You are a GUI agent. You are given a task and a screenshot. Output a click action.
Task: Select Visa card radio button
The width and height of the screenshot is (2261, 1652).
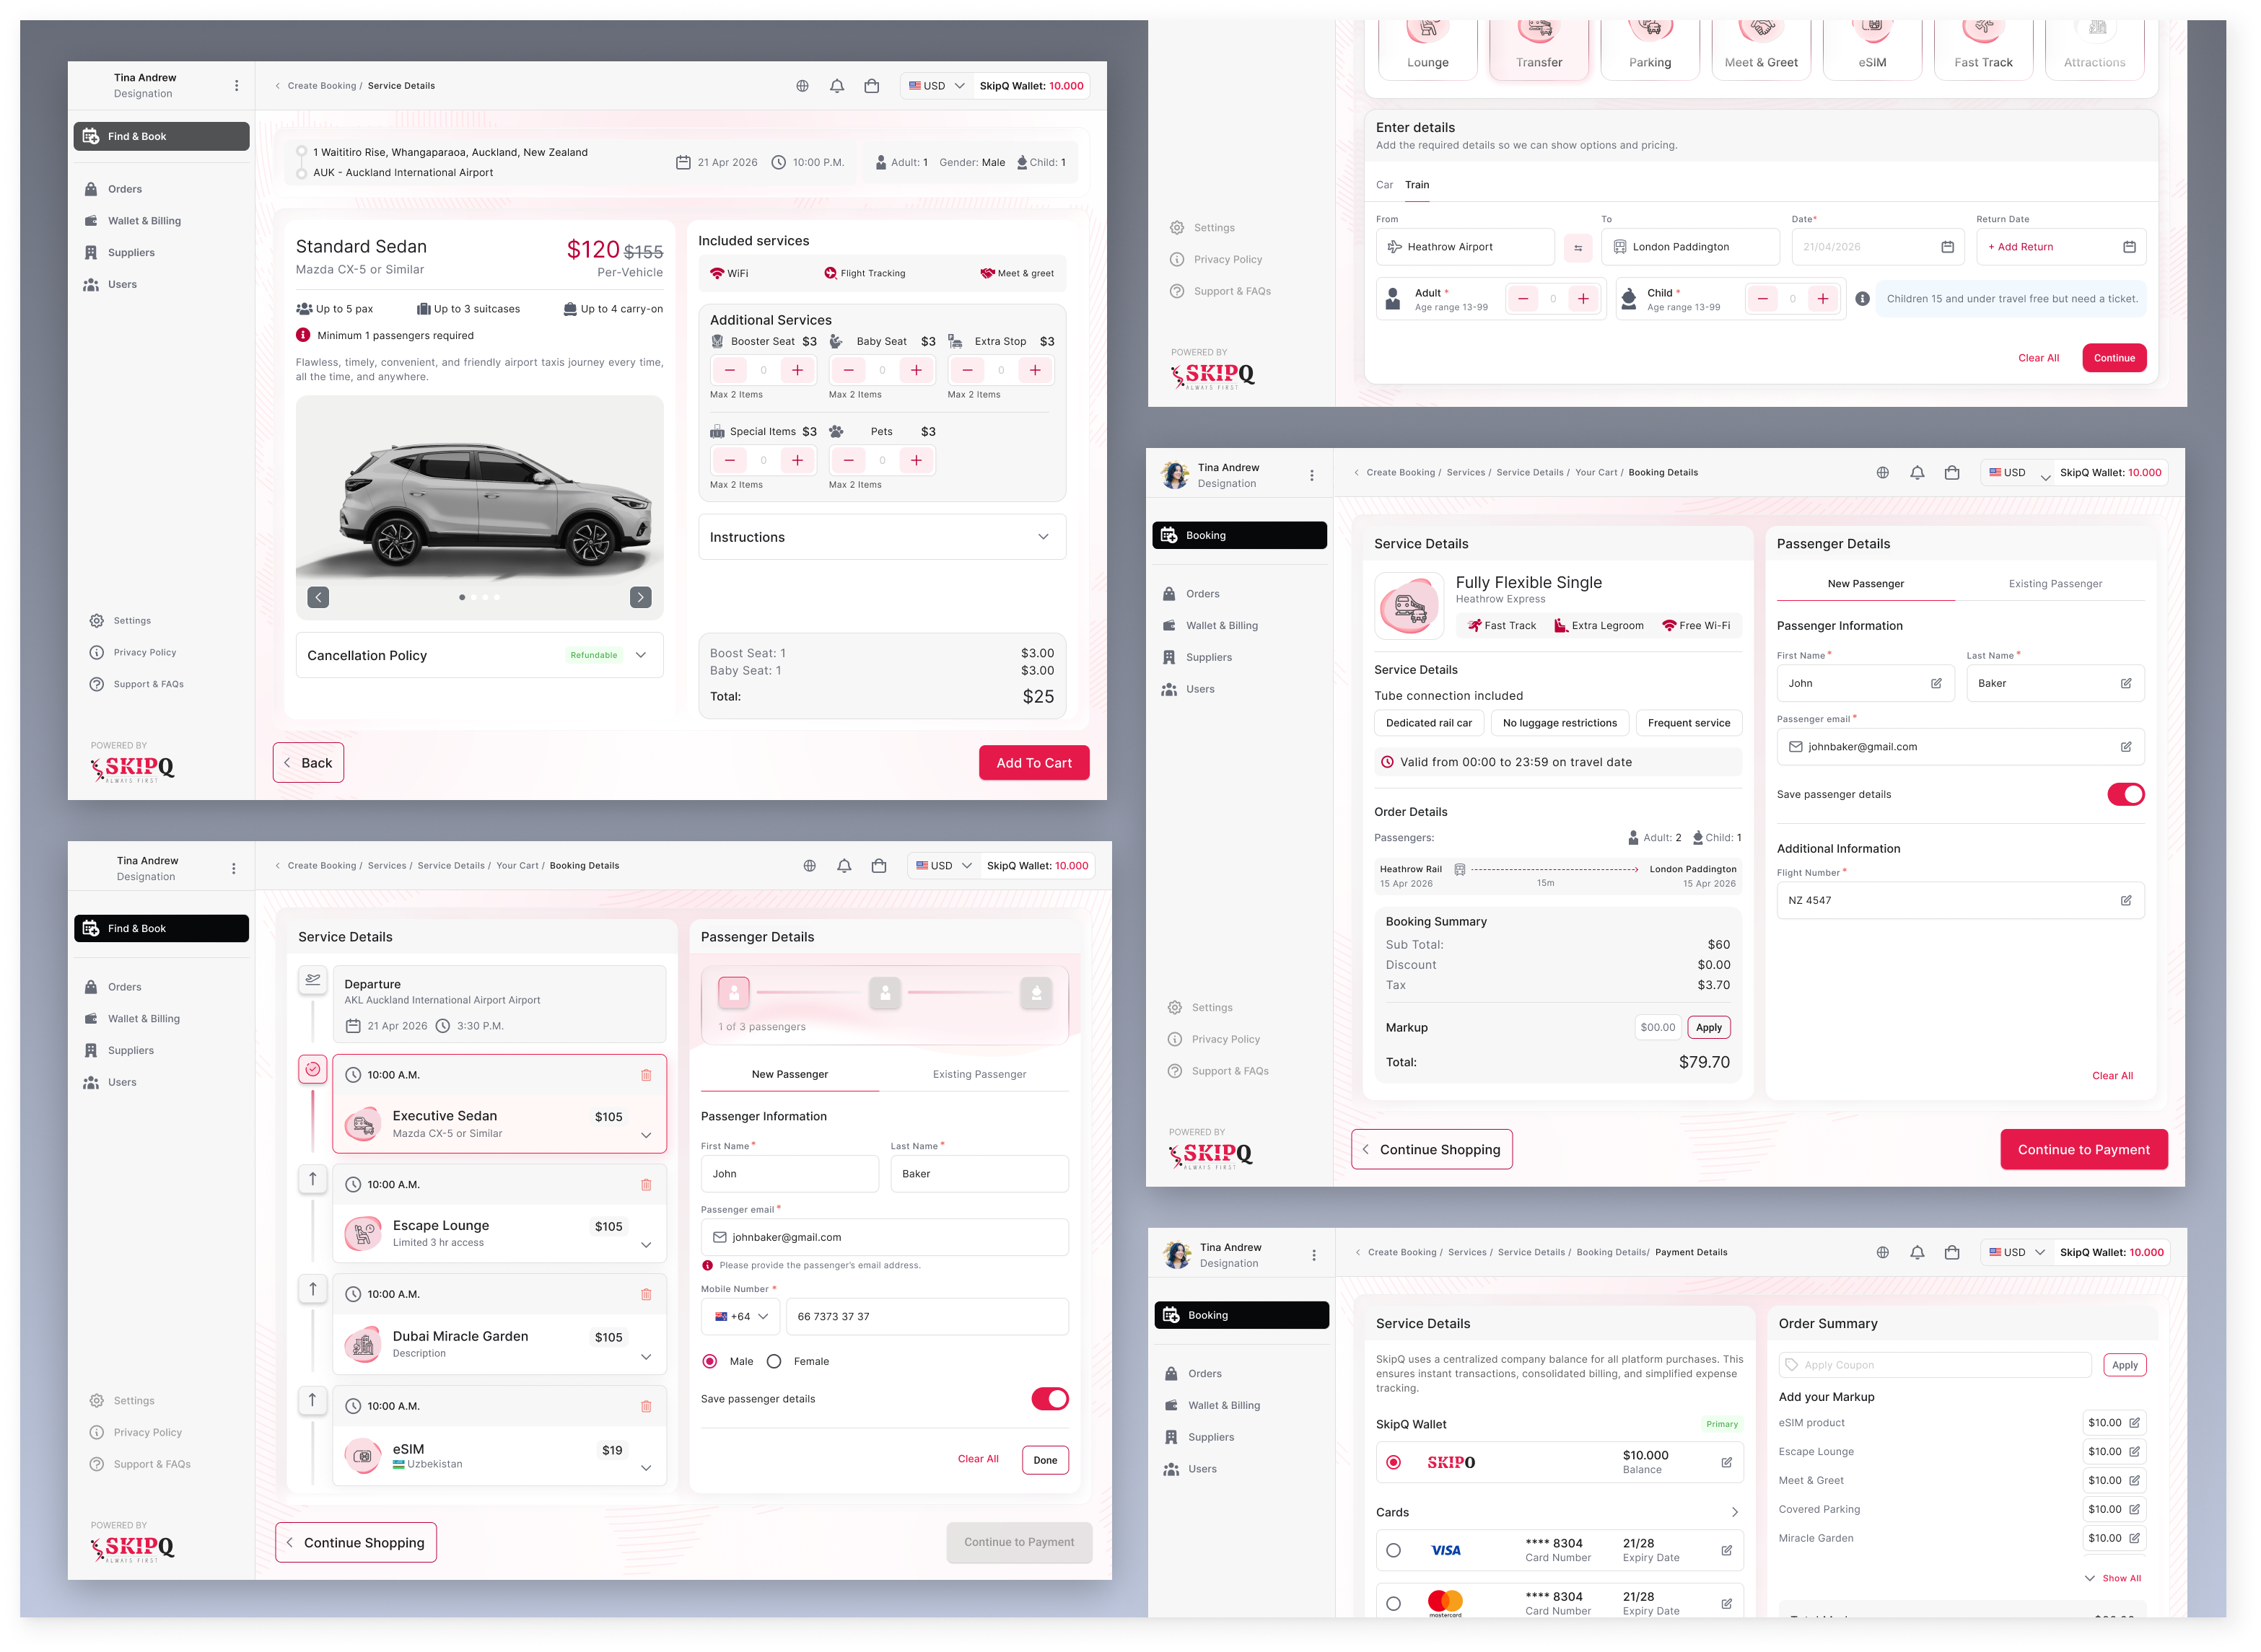tap(1393, 1550)
